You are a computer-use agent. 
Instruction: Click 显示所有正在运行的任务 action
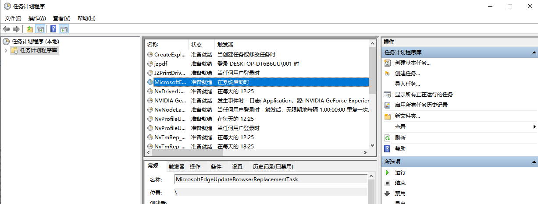tap(424, 95)
